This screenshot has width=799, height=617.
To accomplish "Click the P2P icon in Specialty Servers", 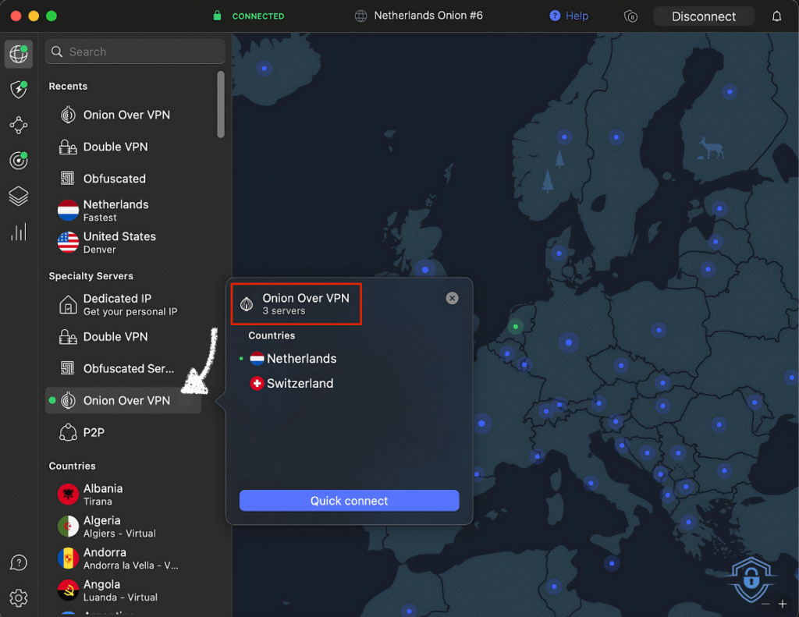I will (68, 433).
